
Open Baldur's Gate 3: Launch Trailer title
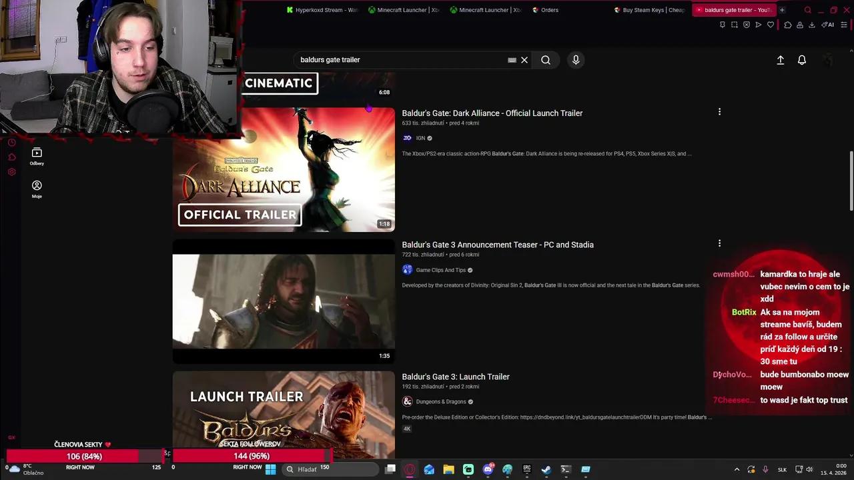click(456, 377)
